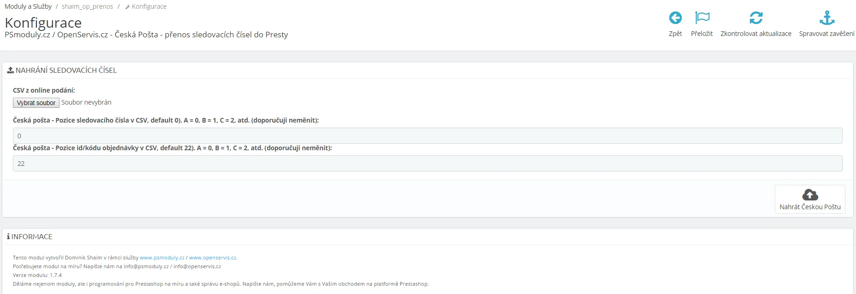Go to Moduly a Služby breadcrumb
Viewport: 856px width, 294px height.
tap(28, 6)
